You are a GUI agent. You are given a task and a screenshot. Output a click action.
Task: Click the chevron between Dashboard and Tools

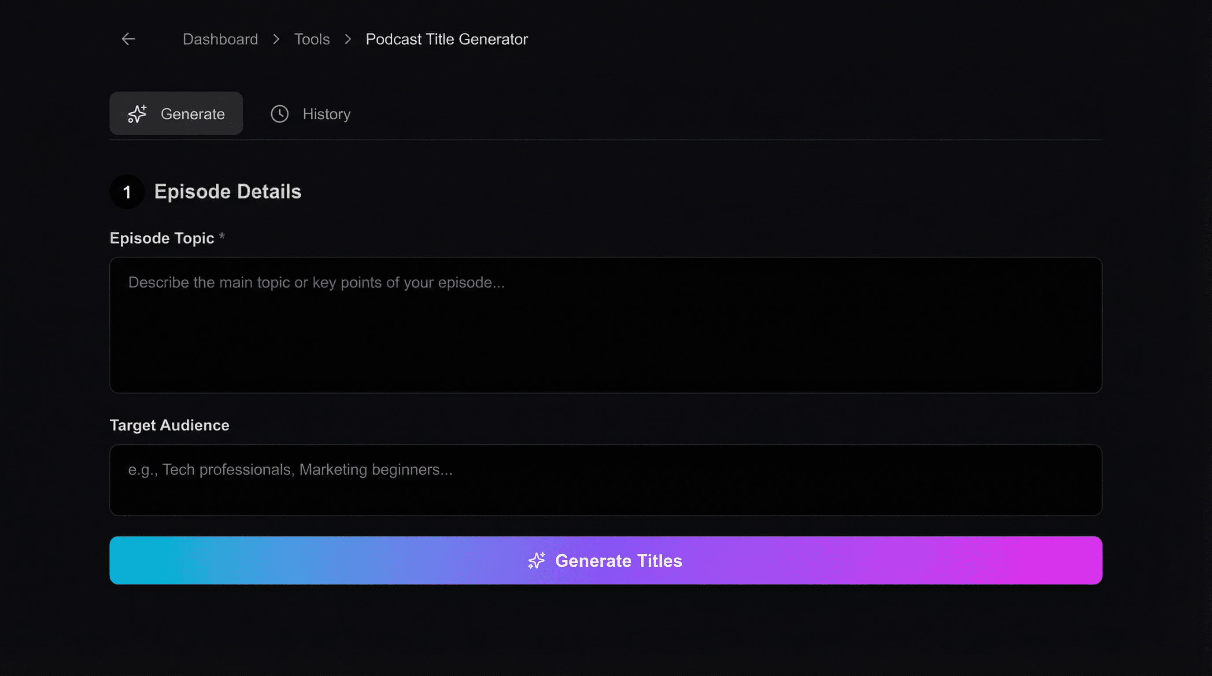(x=277, y=40)
